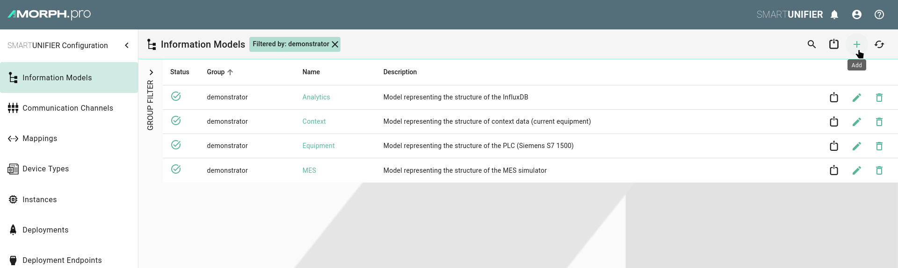Open the user account icon
Screen dimensions: 898x268
tap(857, 14)
